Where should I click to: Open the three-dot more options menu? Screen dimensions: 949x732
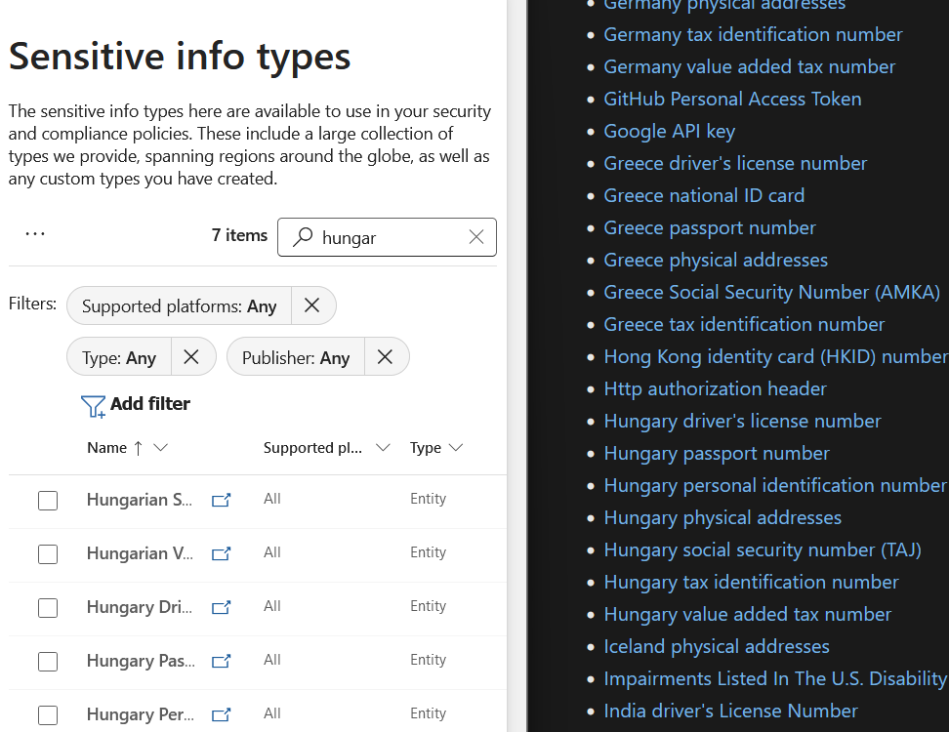coord(35,234)
